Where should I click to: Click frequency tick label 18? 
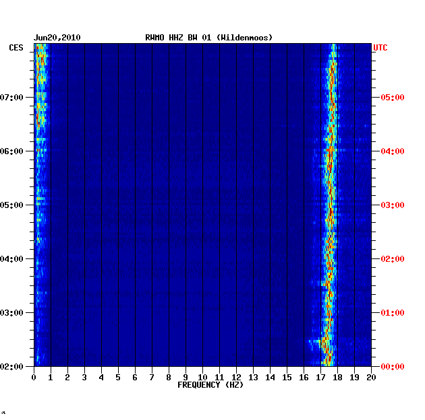(x=337, y=378)
